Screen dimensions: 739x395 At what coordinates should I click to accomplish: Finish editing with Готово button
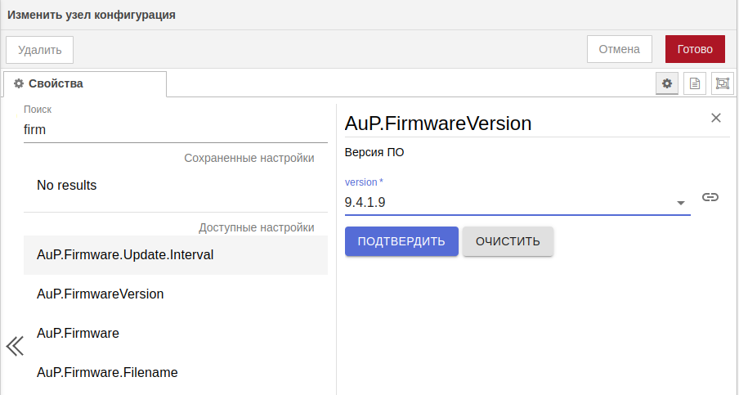pos(695,49)
